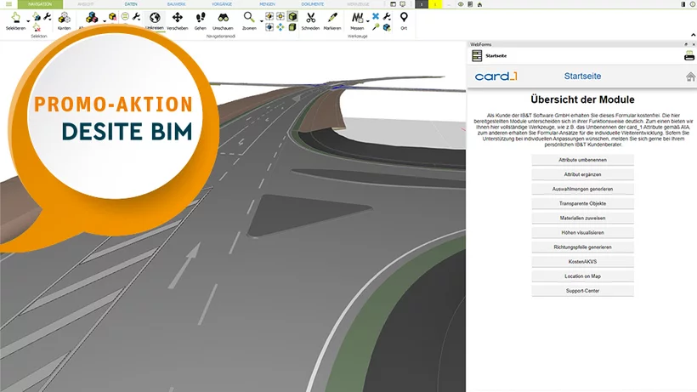This screenshot has width=697, height=392.
Task: Open the VORGÄNGE ribbon tab
Action: [x=221, y=4]
